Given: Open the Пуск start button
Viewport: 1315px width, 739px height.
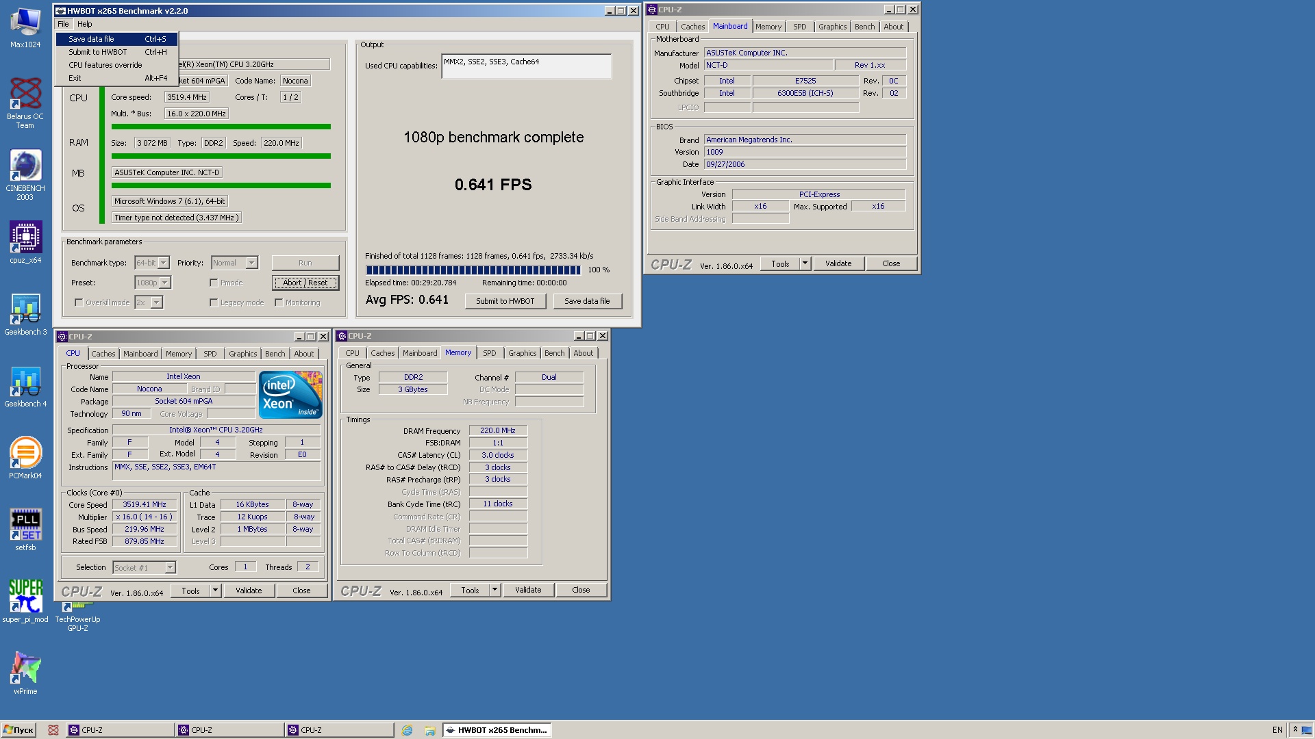Looking at the screenshot, I should point(18,730).
